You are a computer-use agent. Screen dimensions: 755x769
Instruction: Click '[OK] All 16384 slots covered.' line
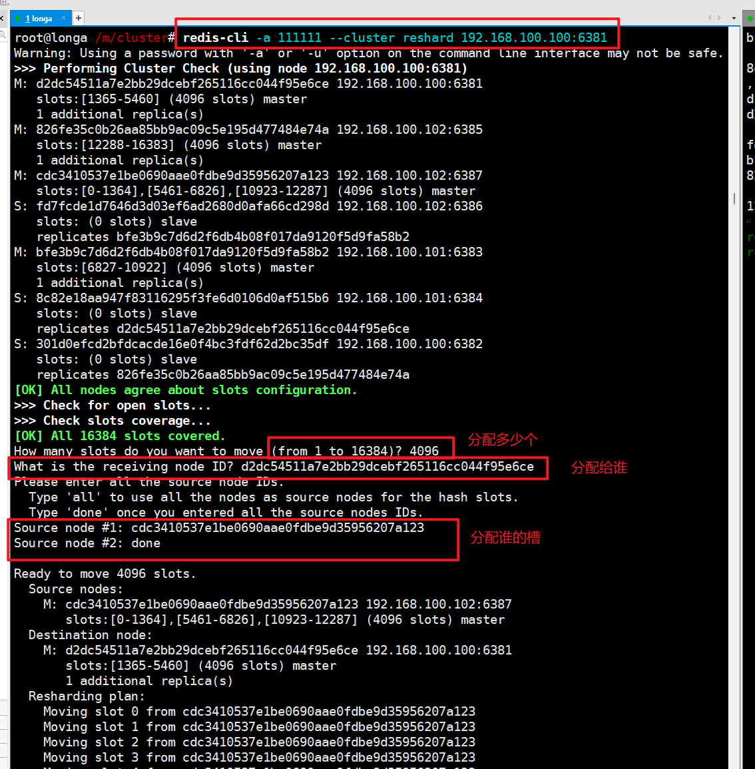(121, 435)
